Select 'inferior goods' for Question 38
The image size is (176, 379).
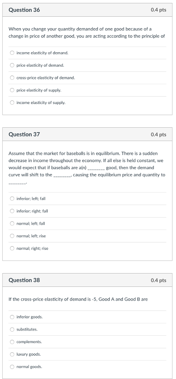point(12,317)
